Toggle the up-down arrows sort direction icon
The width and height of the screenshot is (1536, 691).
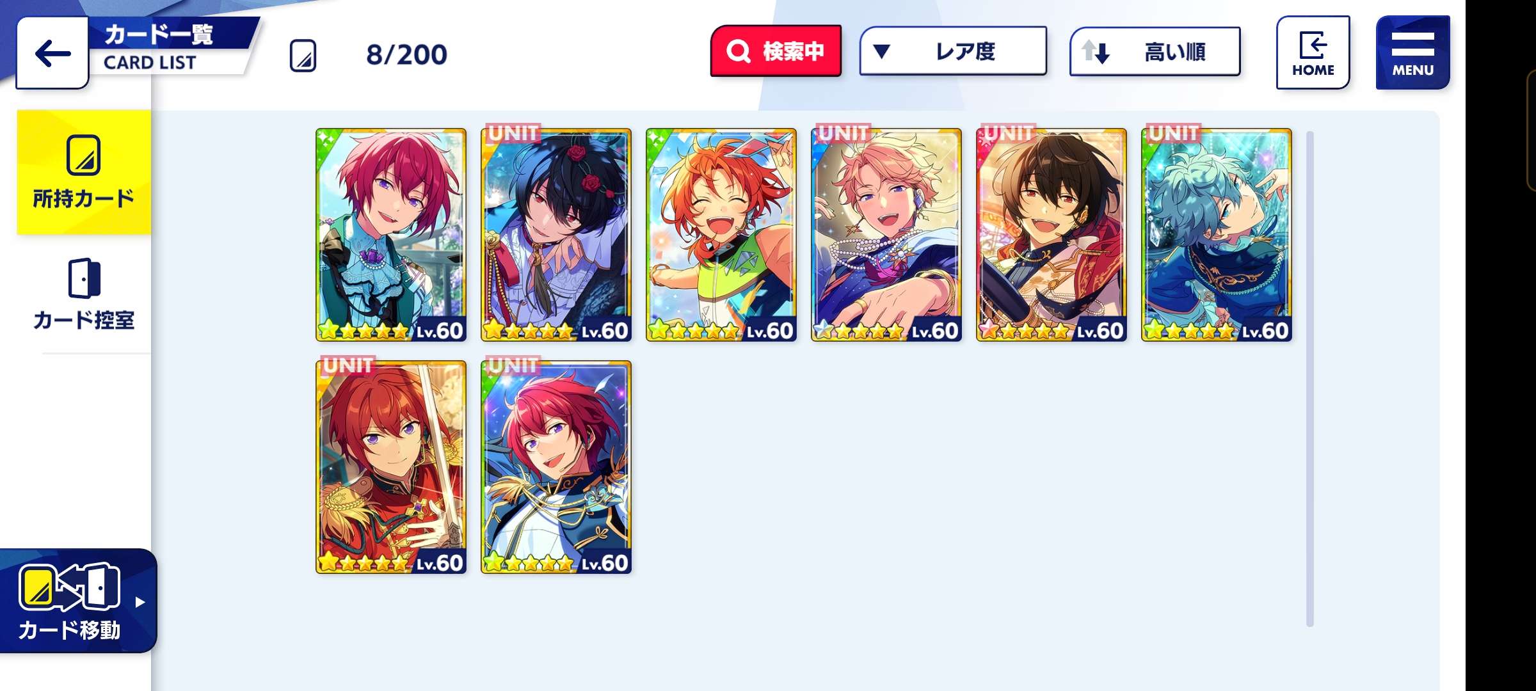[x=1095, y=51]
